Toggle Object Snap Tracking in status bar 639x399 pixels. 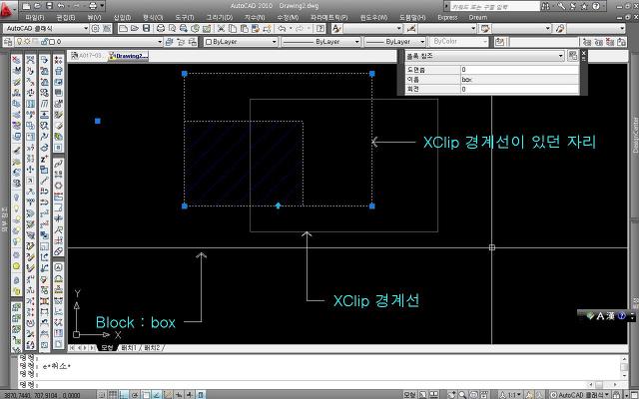click(x=157, y=395)
